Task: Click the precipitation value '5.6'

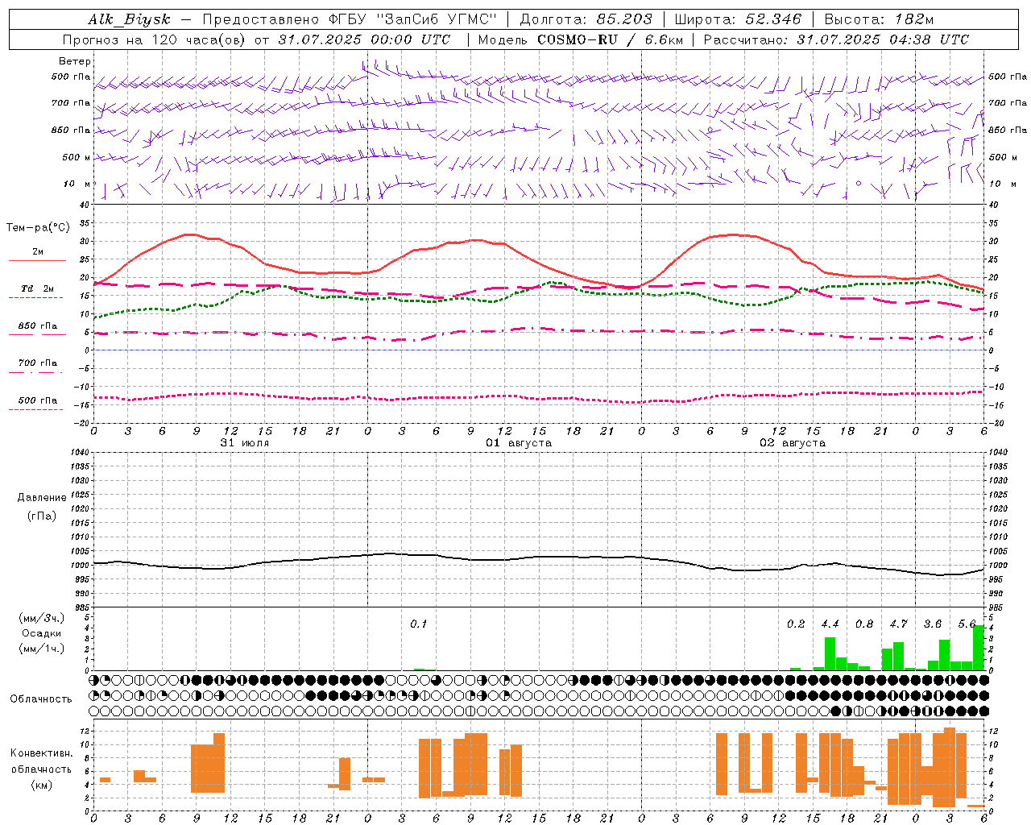Action: click(967, 624)
